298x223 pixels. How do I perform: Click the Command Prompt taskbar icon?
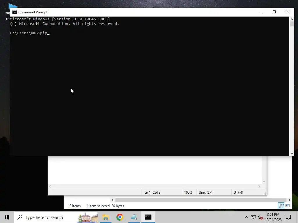[x=148, y=217]
